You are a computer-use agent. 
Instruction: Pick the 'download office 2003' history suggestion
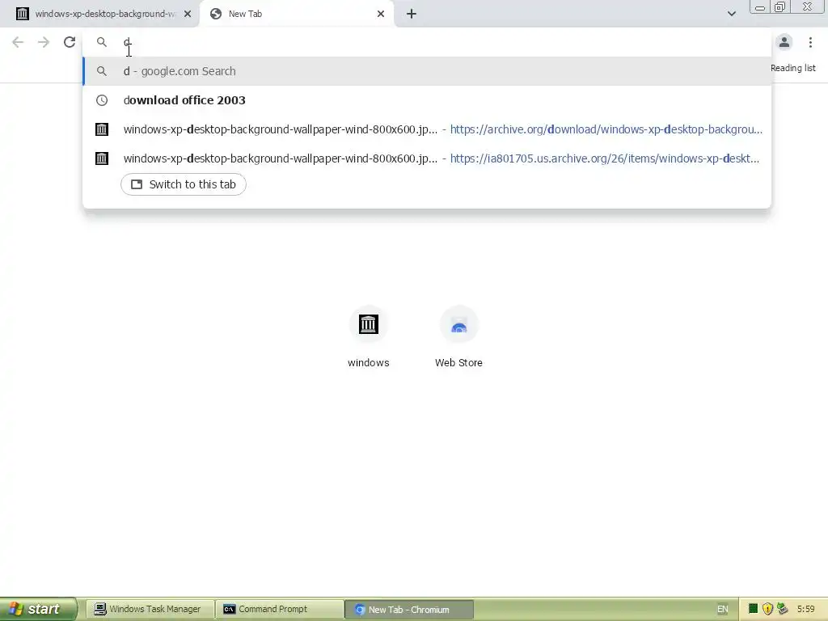tap(427, 100)
